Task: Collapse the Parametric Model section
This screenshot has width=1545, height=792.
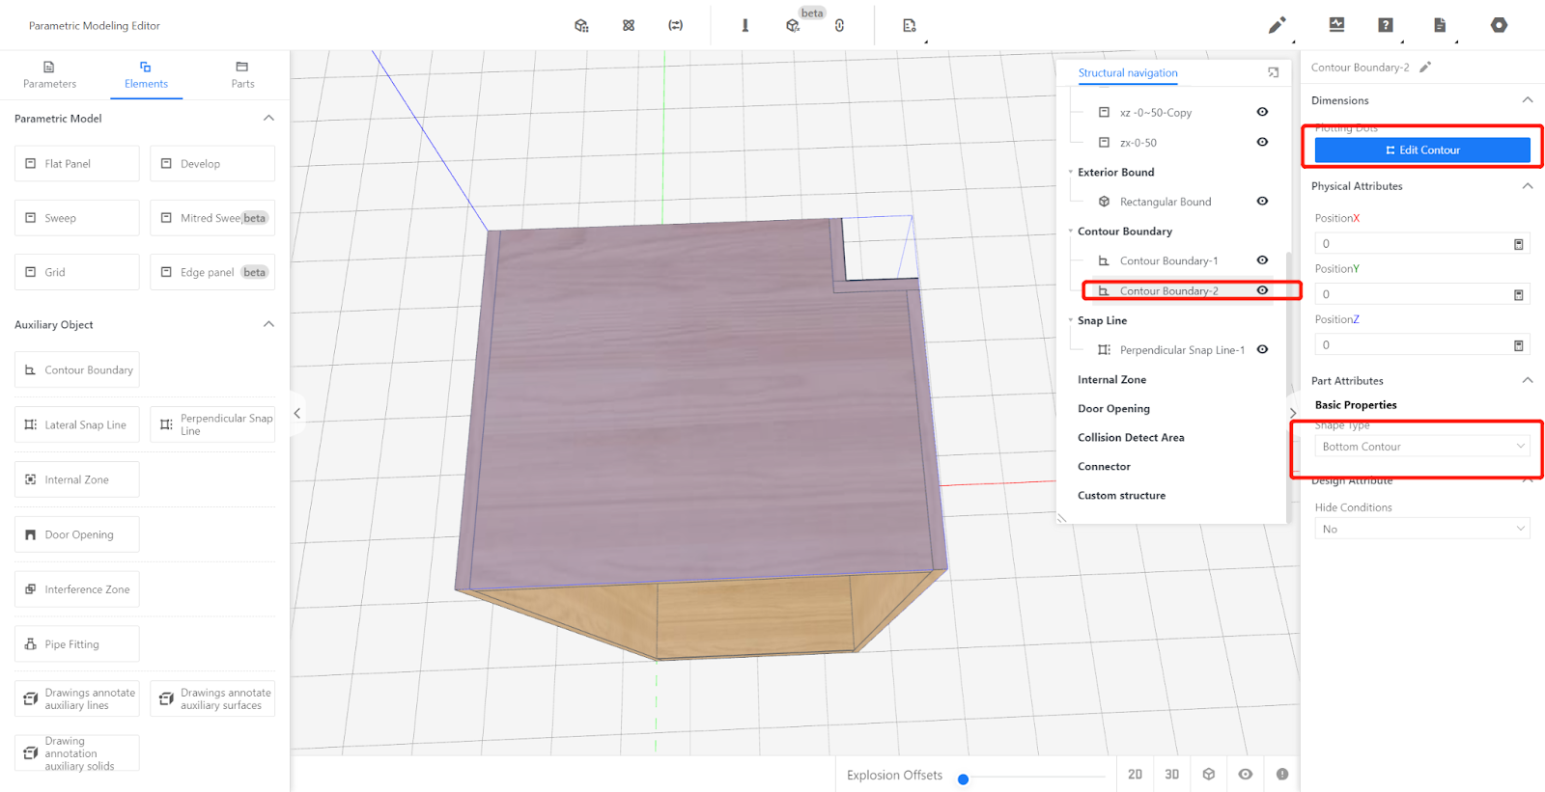Action: 268,119
